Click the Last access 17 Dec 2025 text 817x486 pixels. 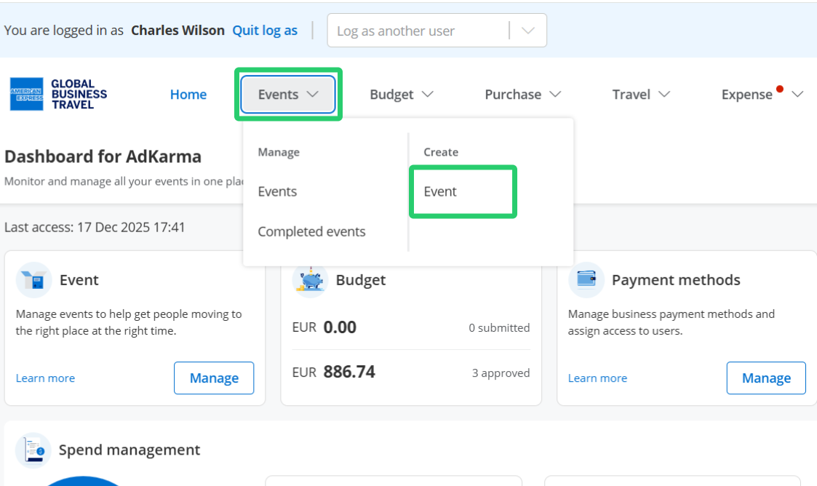coord(95,227)
